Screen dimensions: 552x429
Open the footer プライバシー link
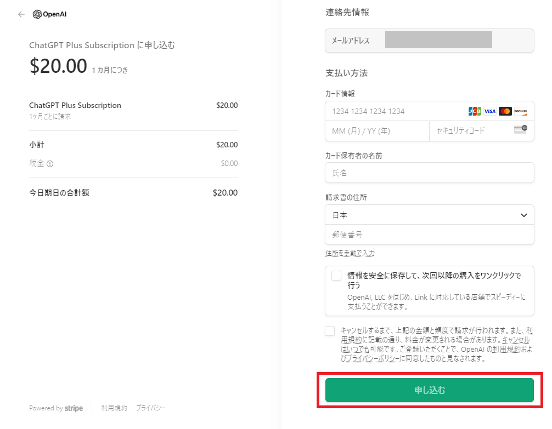click(x=150, y=408)
